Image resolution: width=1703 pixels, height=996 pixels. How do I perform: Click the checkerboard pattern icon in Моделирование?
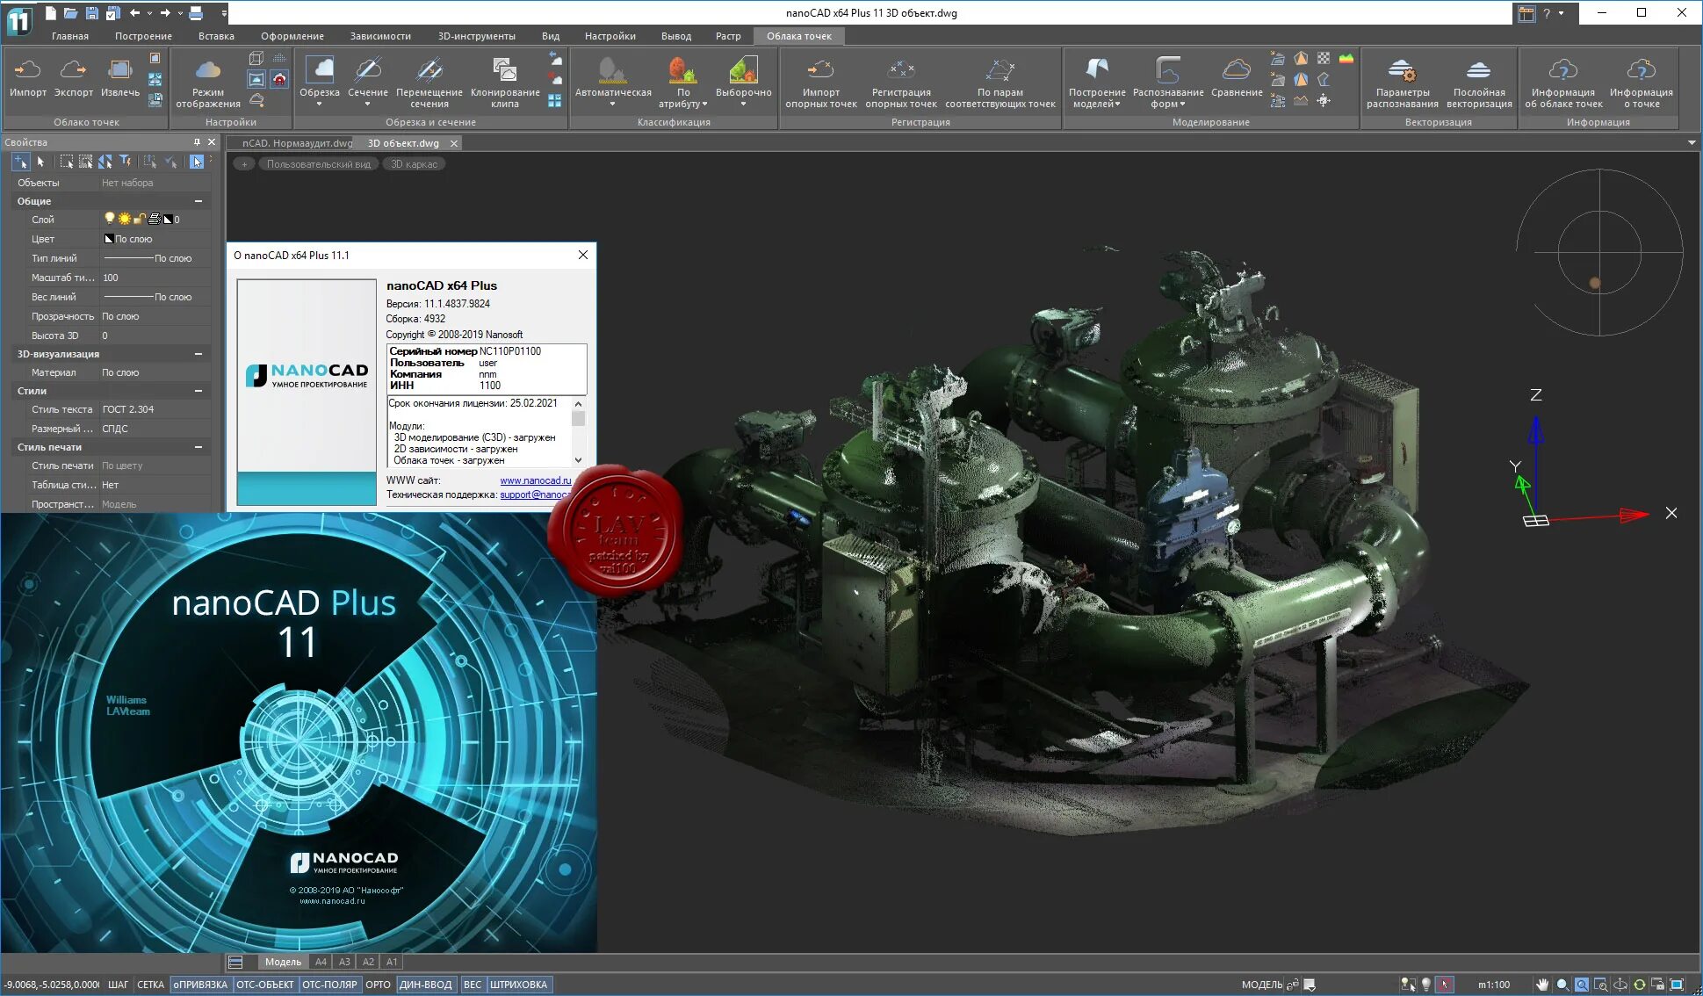click(1324, 58)
